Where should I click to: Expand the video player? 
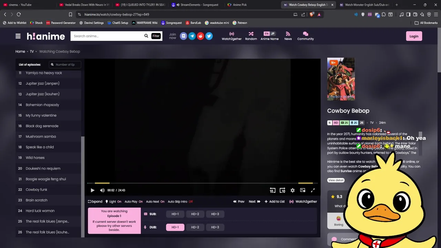point(95,201)
